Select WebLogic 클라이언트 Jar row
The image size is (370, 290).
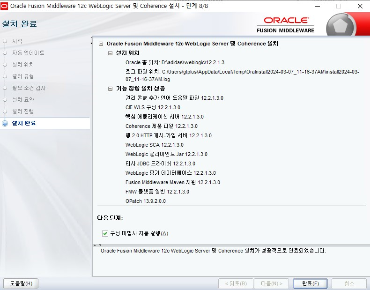(x=166, y=154)
